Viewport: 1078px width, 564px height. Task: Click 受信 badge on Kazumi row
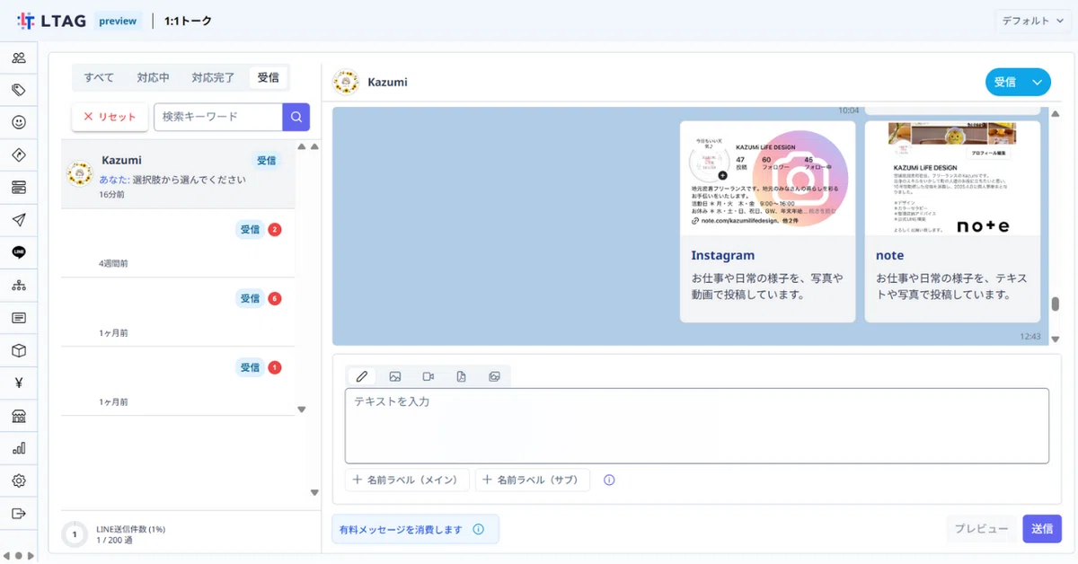267,161
